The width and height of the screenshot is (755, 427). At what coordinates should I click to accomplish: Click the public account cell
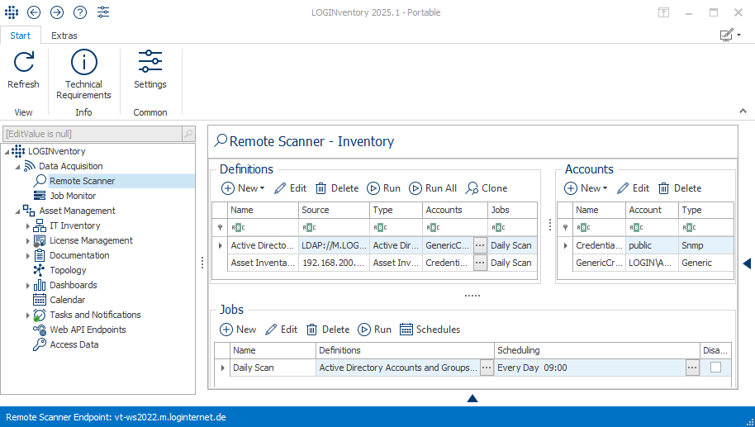652,245
